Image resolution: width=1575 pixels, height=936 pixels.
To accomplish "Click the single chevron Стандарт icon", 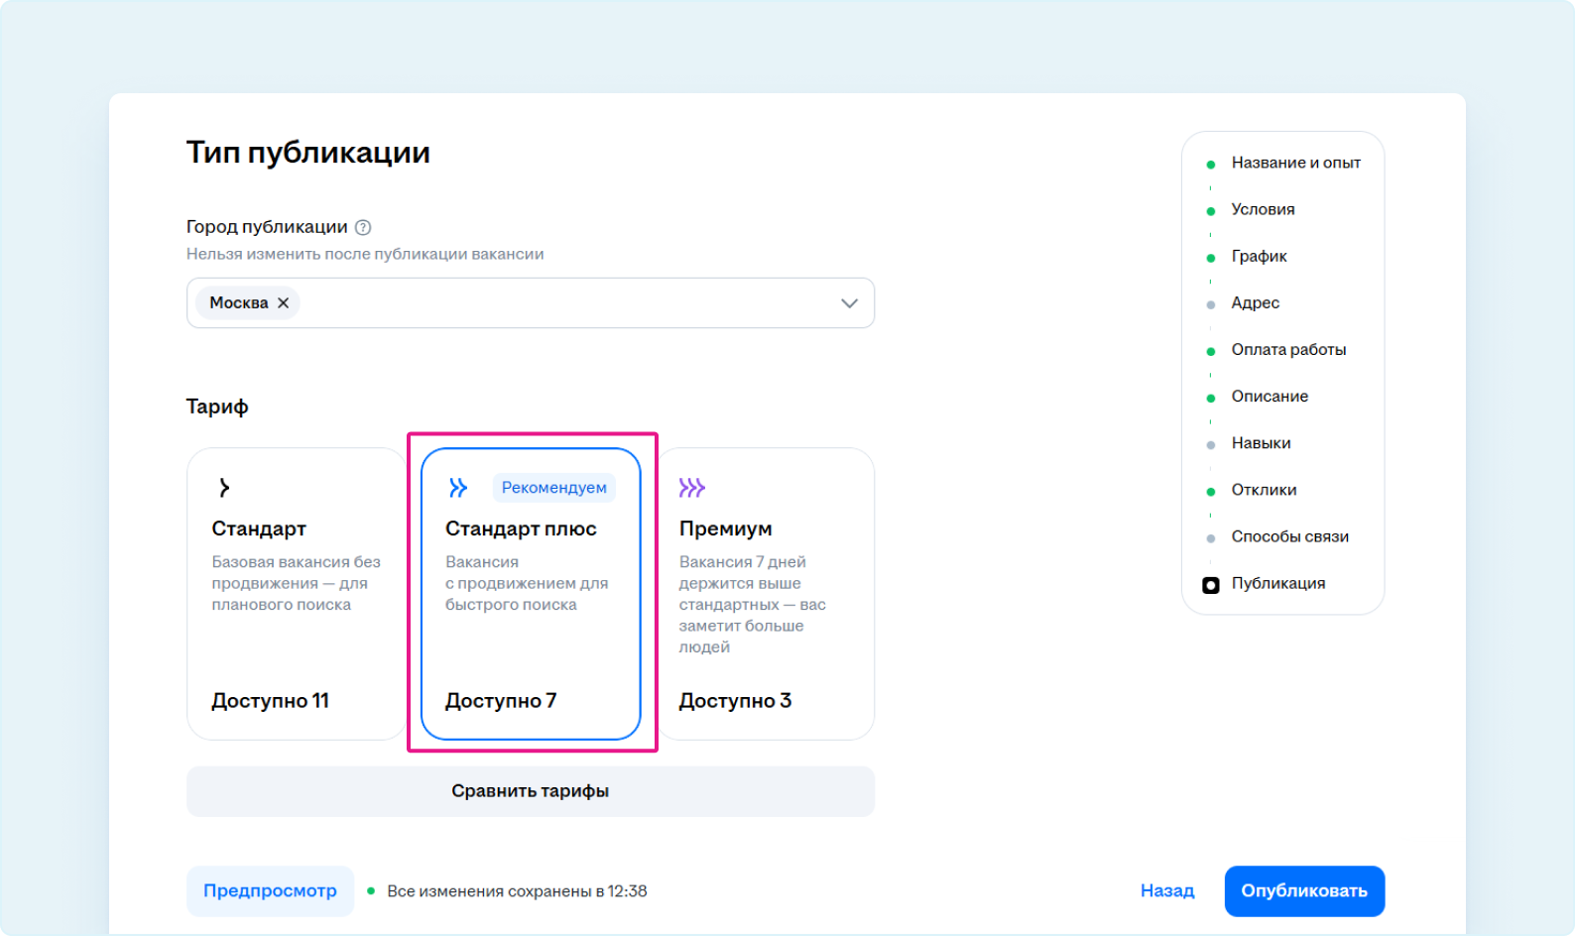I will [x=224, y=488].
